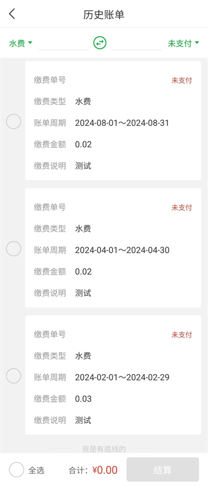This screenshot has width=208, height=486.
Task: Open the 水费 fee type dropdown
Action: (x=20, y=43)
